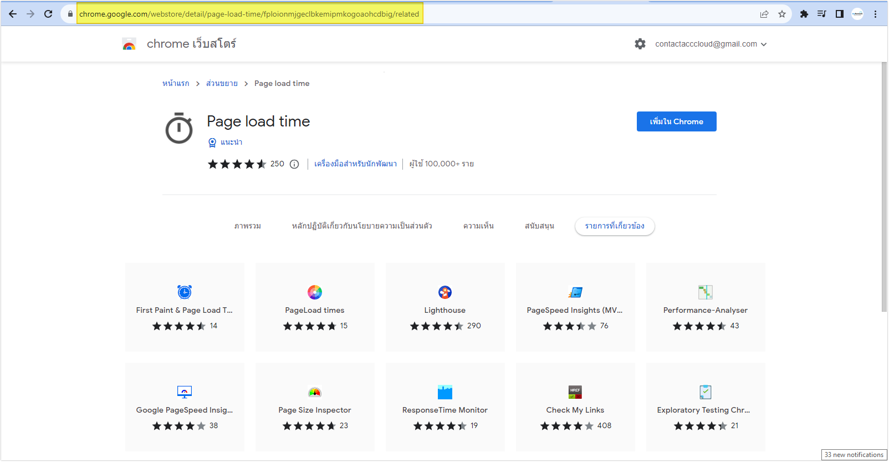
Task: Open the media control icon in toolbar
Action: [x=822, y=14]
